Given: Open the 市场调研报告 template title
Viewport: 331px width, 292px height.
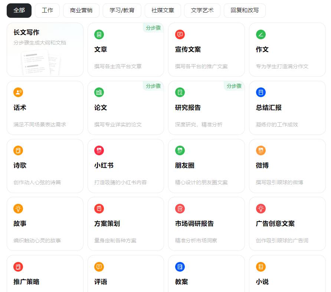Looking at the screenshot, I should click(x=194, y=223).
